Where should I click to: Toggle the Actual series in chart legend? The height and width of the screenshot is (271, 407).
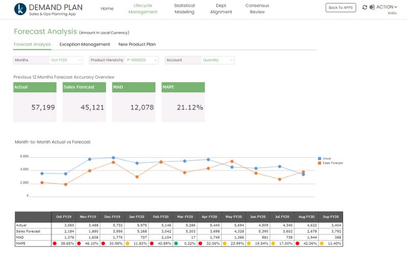tap(326, 159)
